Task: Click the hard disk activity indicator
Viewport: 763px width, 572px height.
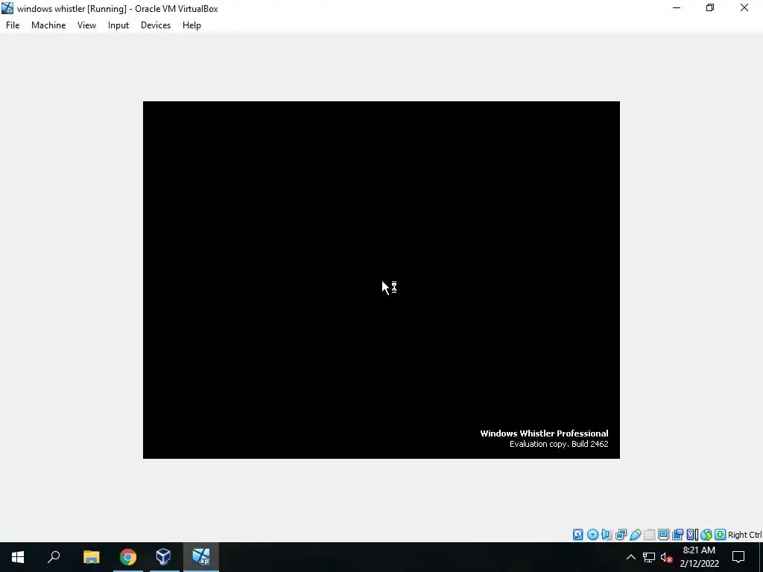Action: coord(577,535)
